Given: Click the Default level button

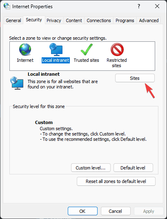Looking at the screenshot, I should click(x=133, y=168).
